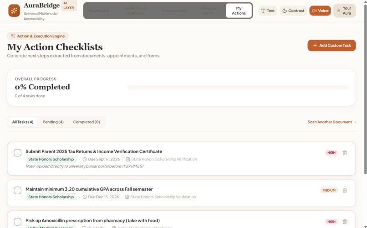Delete the Maintain minimum 3.20 GPA task

point(345,190)
